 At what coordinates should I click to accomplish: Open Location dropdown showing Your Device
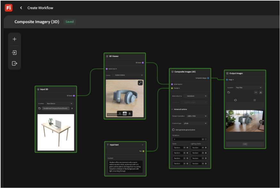tap(59, 104)
